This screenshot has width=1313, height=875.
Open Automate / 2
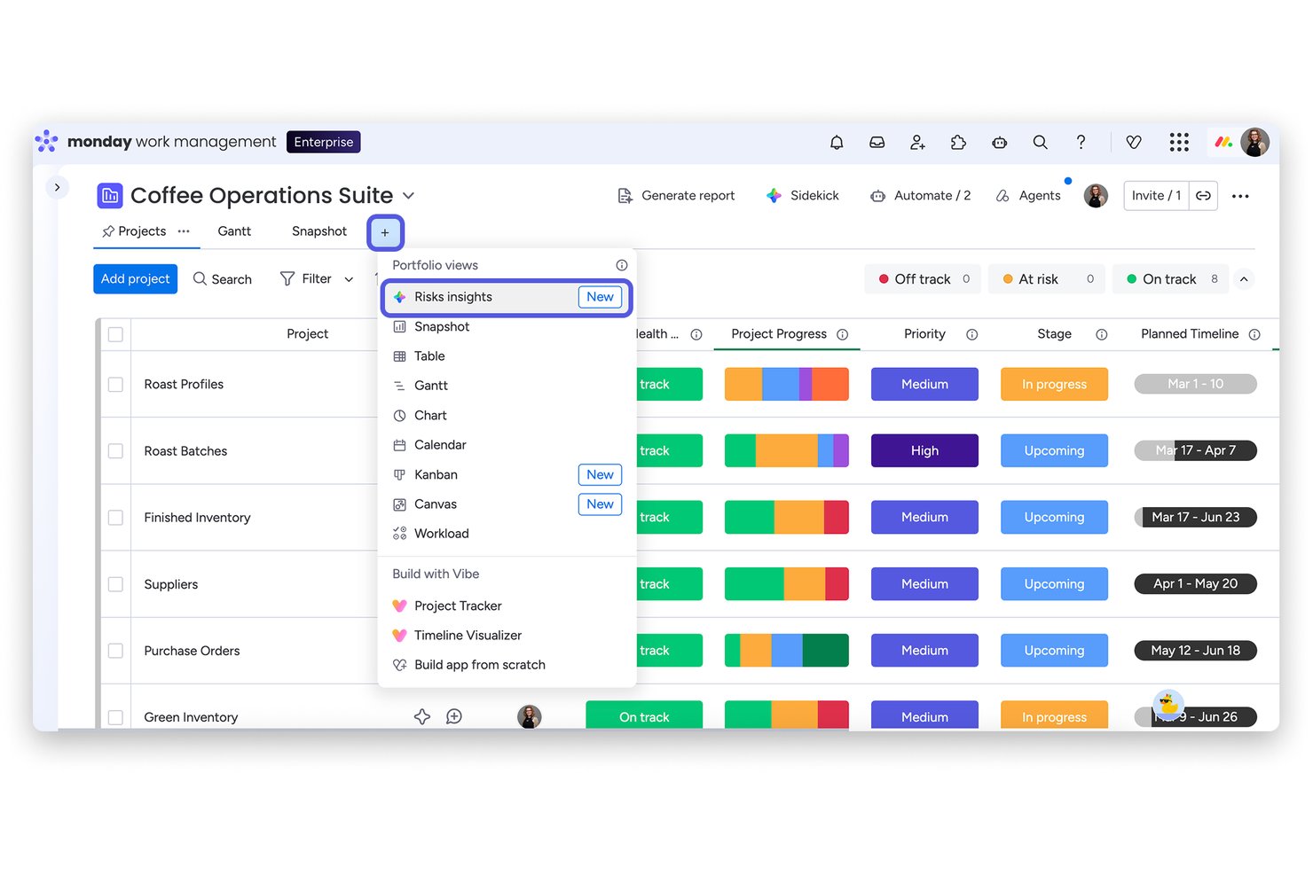[921, 196]
